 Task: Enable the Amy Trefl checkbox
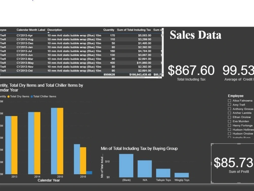pos(229,105)
